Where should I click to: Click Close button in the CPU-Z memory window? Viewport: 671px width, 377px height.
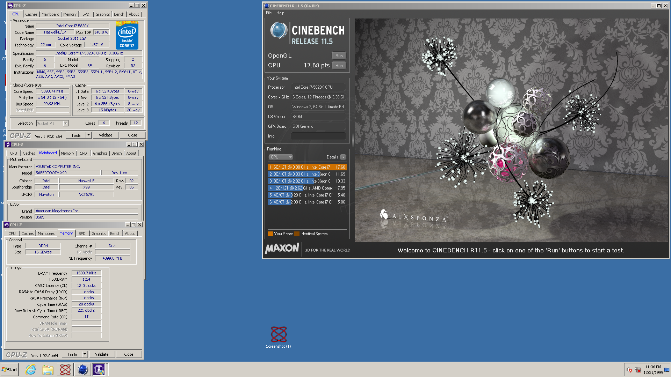129,354
